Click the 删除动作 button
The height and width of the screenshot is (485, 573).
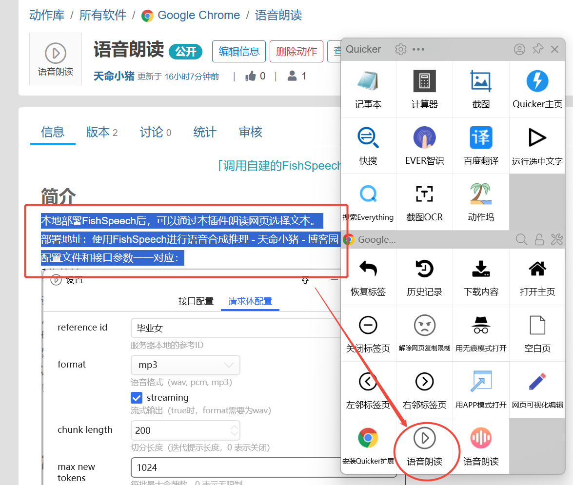click(x=296, y=52)
